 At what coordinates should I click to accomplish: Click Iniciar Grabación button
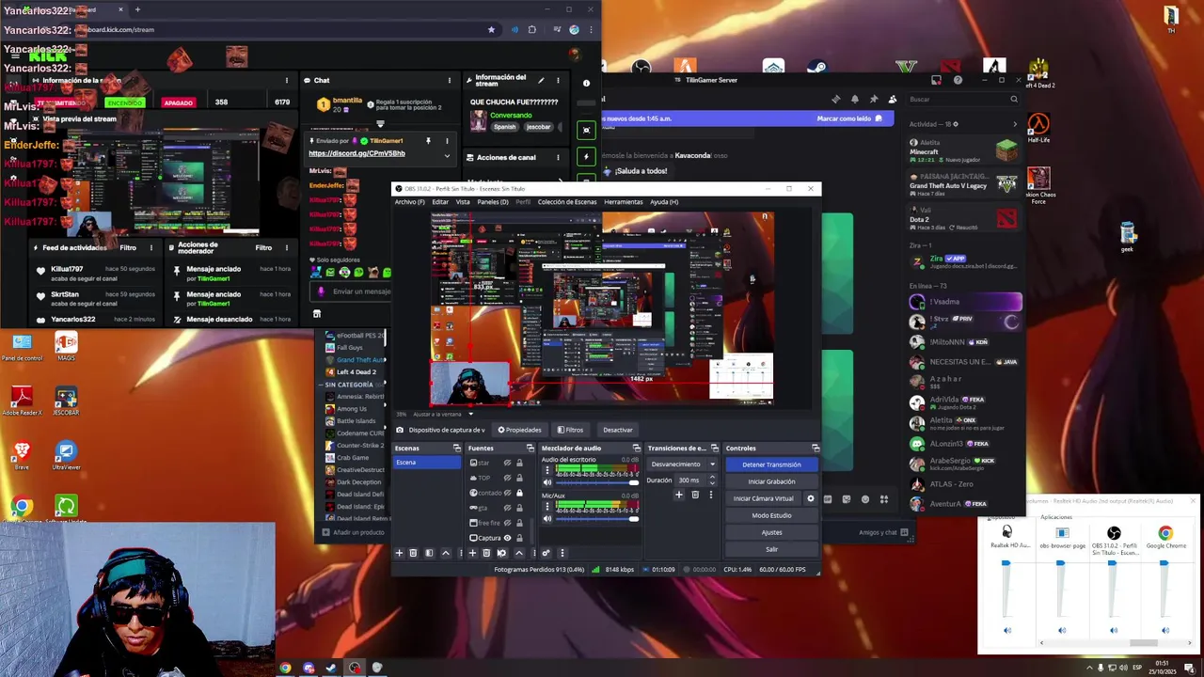tap(771, 481)
